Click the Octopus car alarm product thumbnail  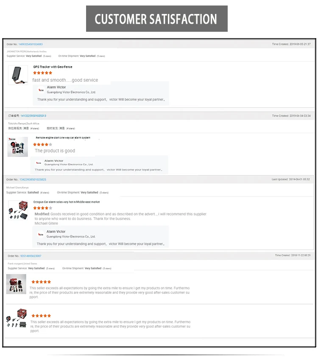point(18,210)
